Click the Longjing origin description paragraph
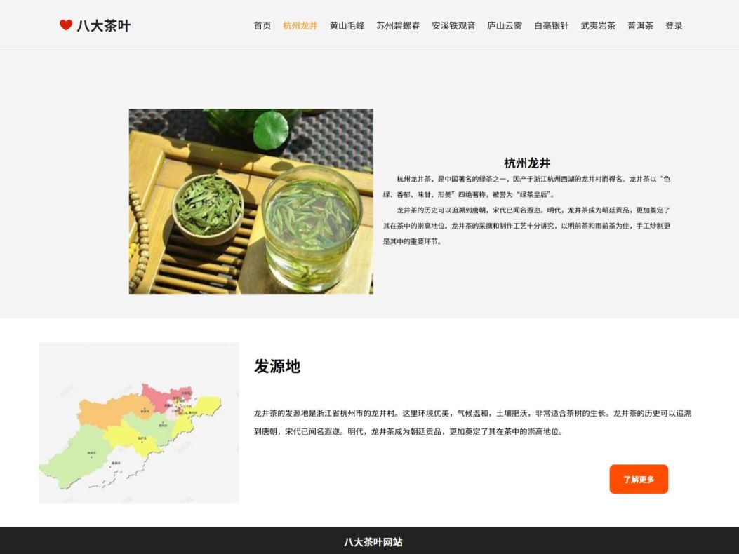739x554 pixels. click(473, 423)
